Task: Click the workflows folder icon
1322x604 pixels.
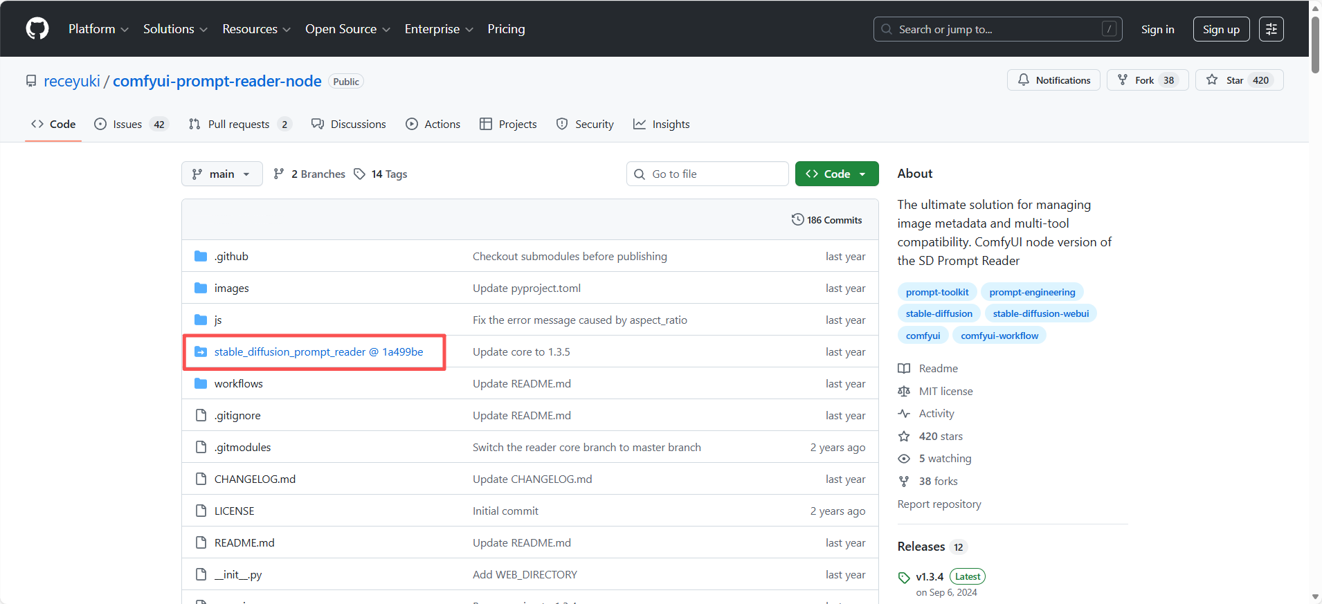Action: coord(201,383)
